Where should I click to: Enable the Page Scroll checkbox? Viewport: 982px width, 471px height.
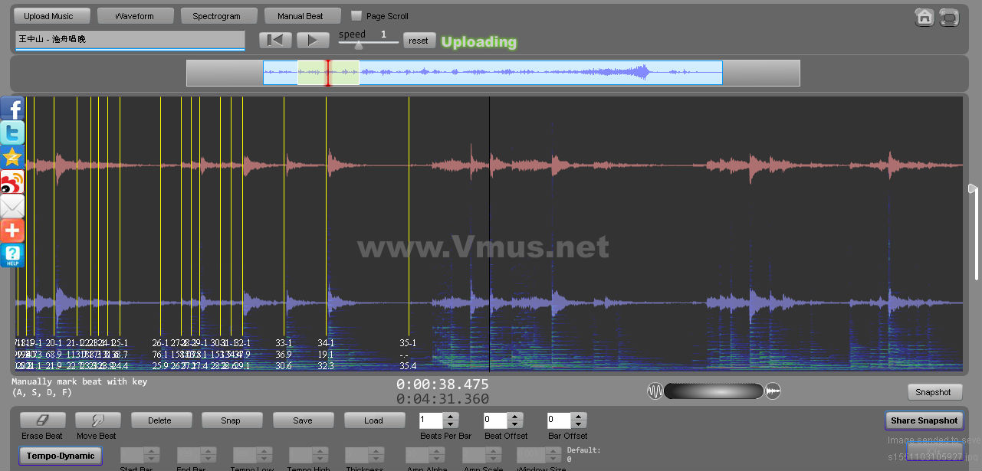tap(356, 16)
